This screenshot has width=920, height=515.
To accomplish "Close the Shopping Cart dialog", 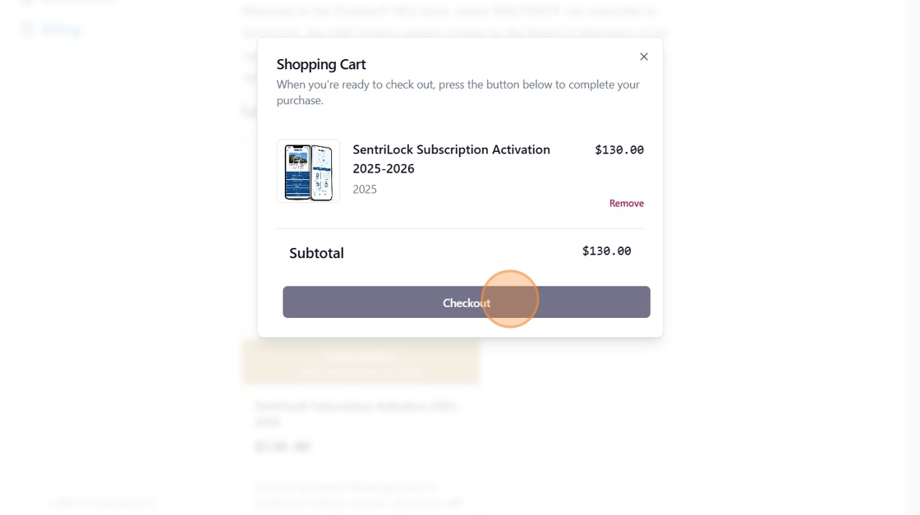I will 644,57.
